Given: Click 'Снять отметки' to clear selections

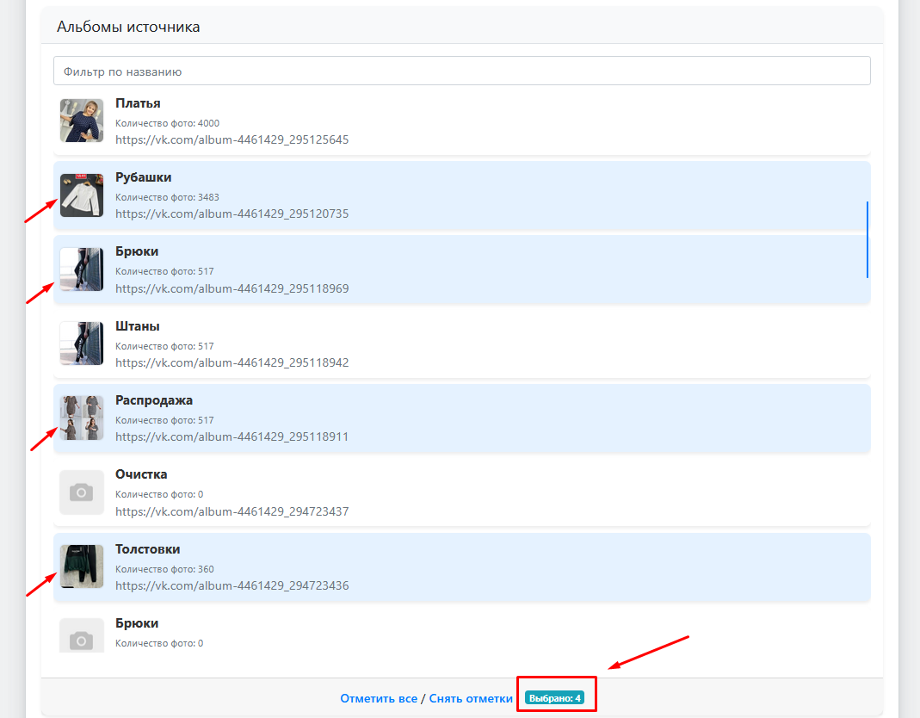Looking at the screenshot, I should (x=471, y=698).
